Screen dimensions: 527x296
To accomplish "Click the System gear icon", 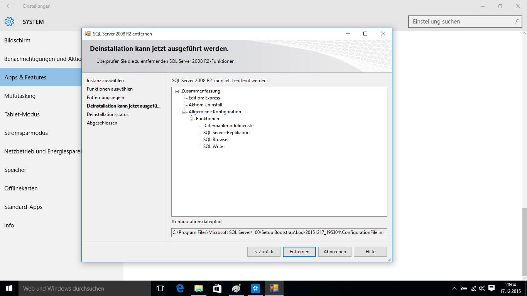I will 9,22.
